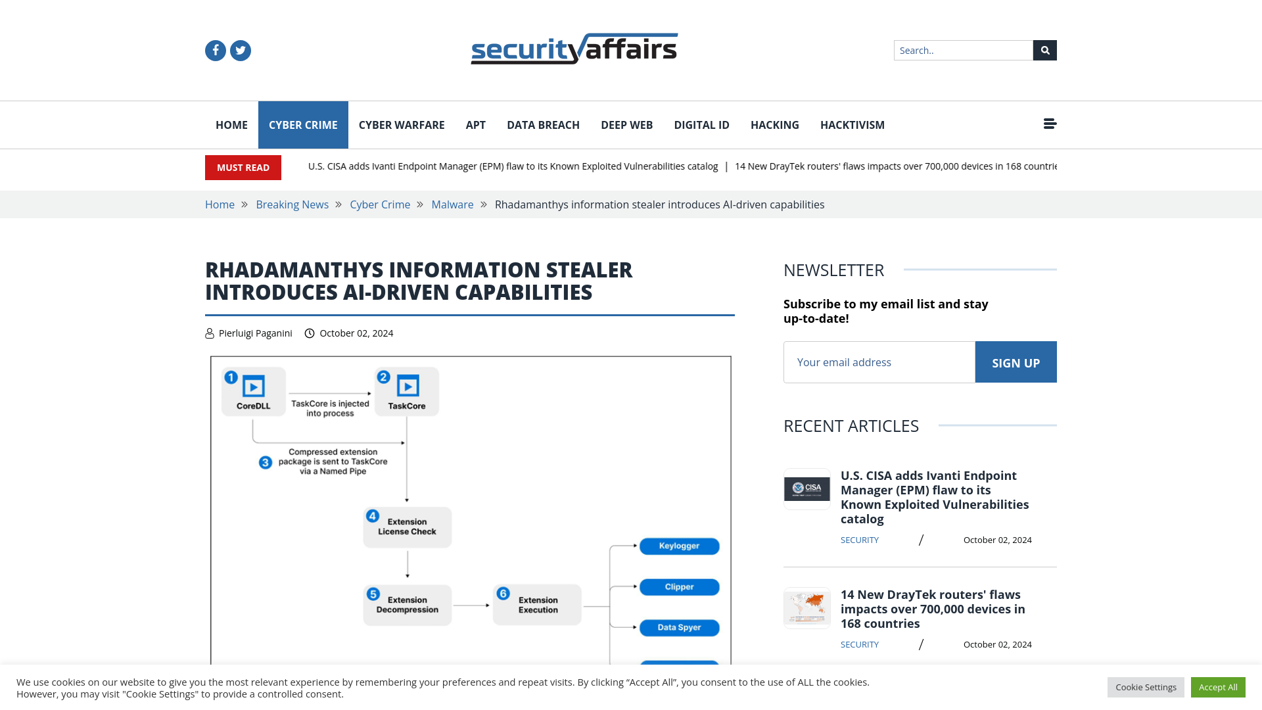Click the author profile icon
This screenshot has width=1262, height=710.
(x=210, y=333)
